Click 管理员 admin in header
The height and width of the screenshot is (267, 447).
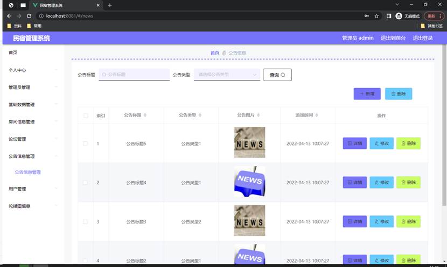tap(358, 38)
